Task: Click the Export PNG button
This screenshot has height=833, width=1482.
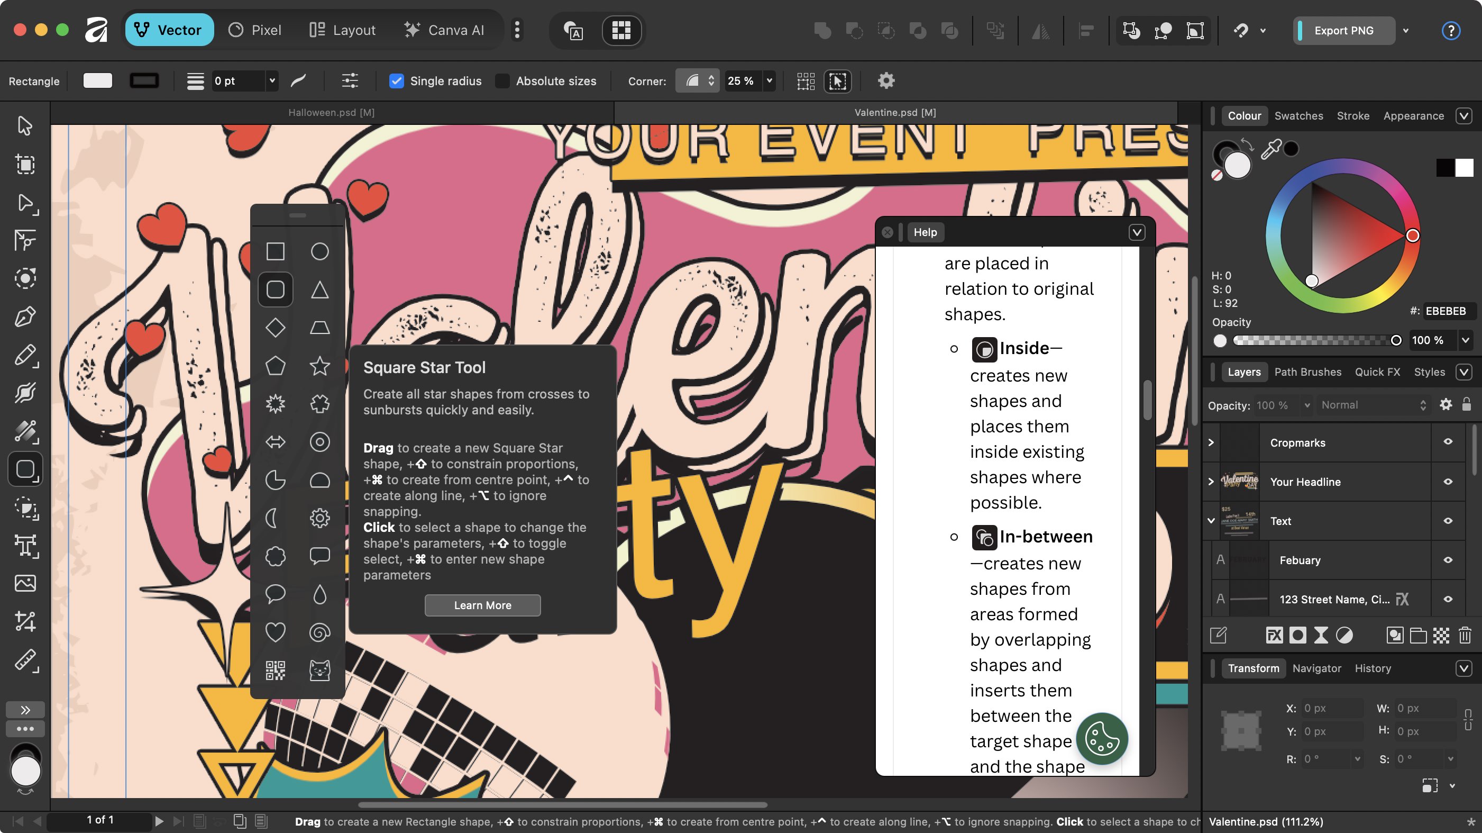Action: (1343, 30)
